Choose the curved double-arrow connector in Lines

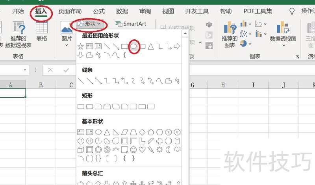pyautogui.click(x=151, y=81)
